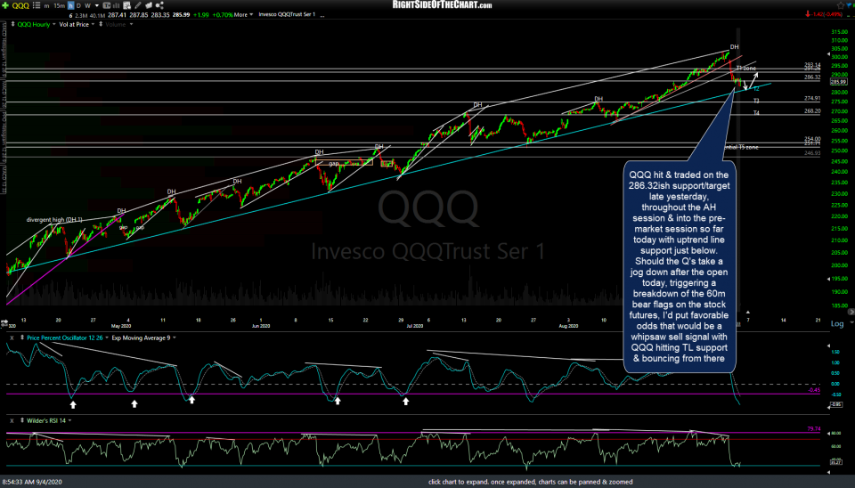This screenshot has height=488, width=855.
Task: Select the monthly 'm' timeframe
Action: click(46, 5)
